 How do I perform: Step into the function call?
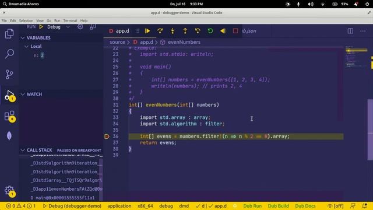pos(173,31)
